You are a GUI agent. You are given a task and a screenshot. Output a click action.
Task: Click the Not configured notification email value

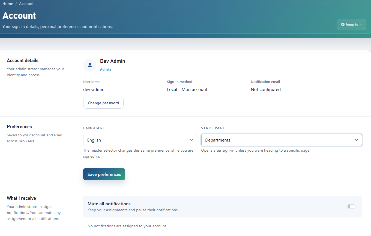266,89
